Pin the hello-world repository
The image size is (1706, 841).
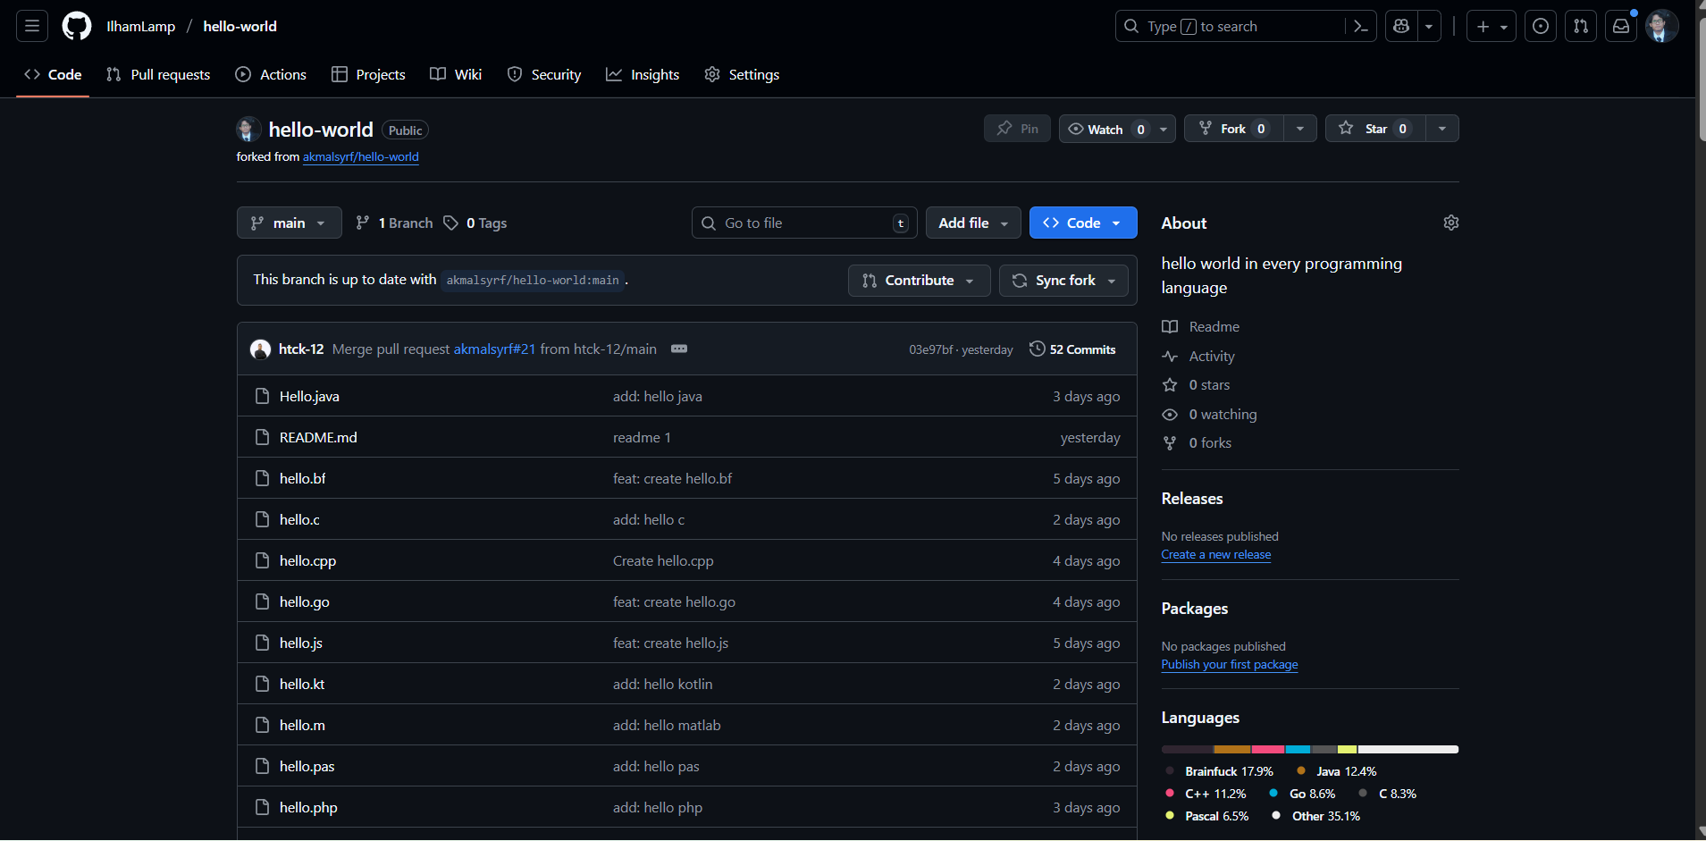click(1017, 128)
